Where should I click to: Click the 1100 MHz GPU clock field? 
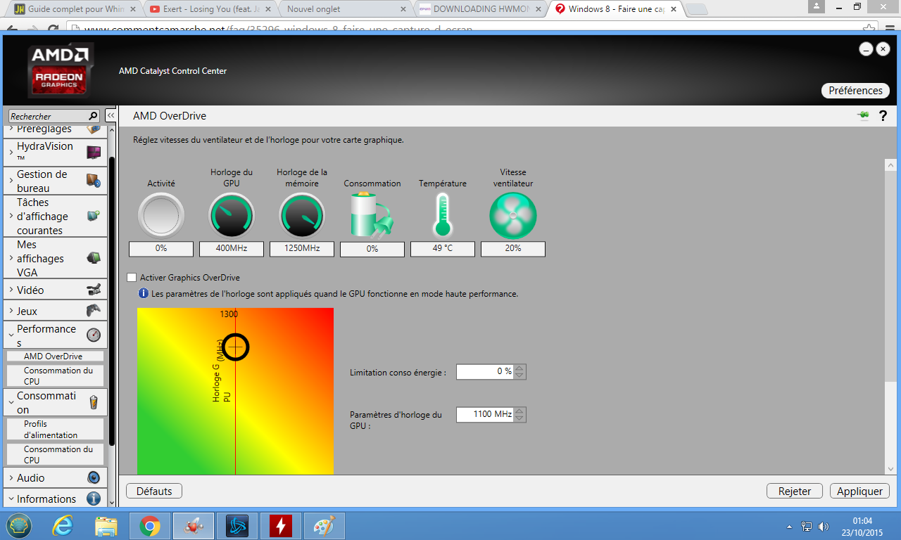coord(485,414)
